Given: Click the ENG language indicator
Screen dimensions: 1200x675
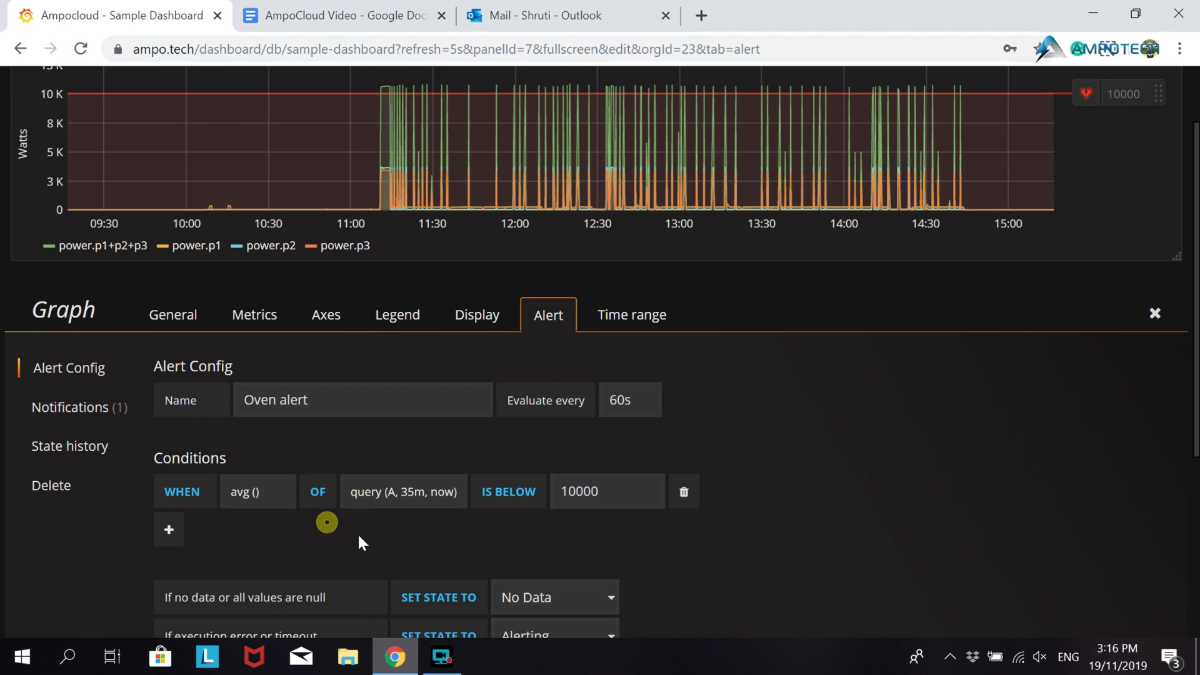Looking at the screenshot, I should click(x=1068, y=657).
